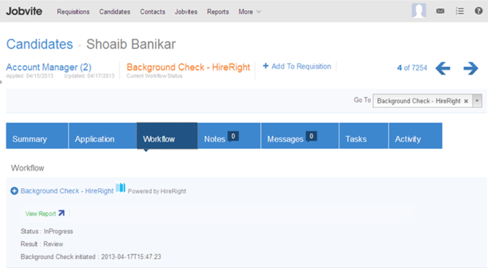Image resolution: width=488 pixels, height=268 pixels.
Task: Clear the Go To selection with x
Action: [x=466, y=101]
